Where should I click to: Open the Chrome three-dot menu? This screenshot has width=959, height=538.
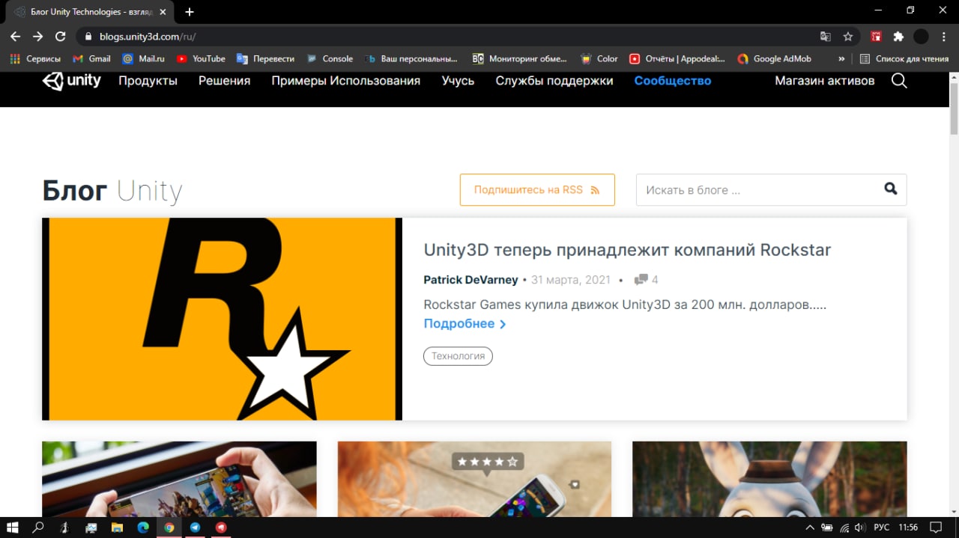(944, 36)
